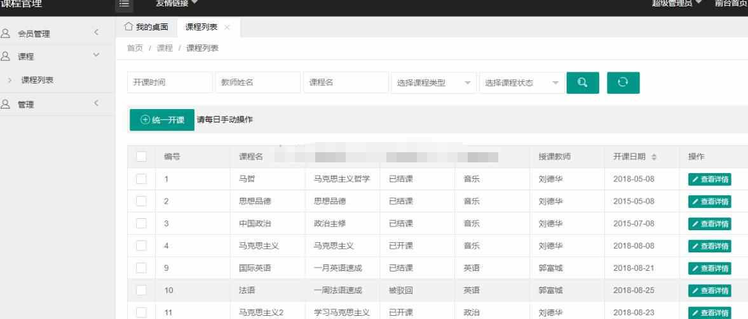Check the checkbox for row 法语
748x319 pixels.
(x=141, y=290)
